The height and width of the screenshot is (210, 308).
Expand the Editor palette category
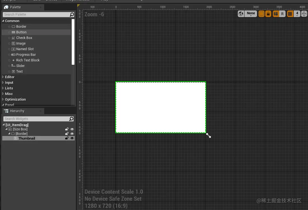coord(3,77)
